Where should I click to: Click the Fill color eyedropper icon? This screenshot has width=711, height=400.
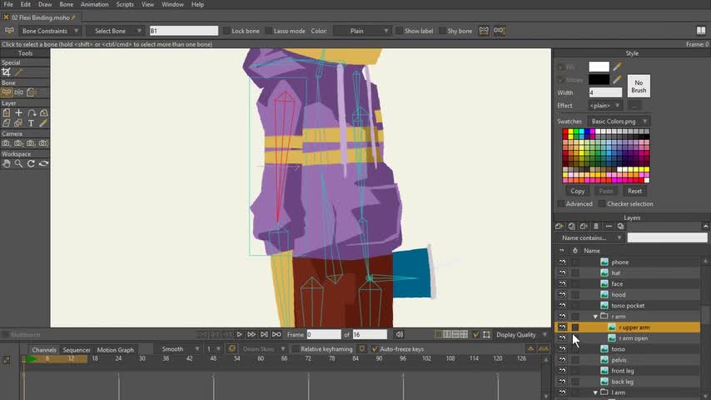tap(617, 67)
